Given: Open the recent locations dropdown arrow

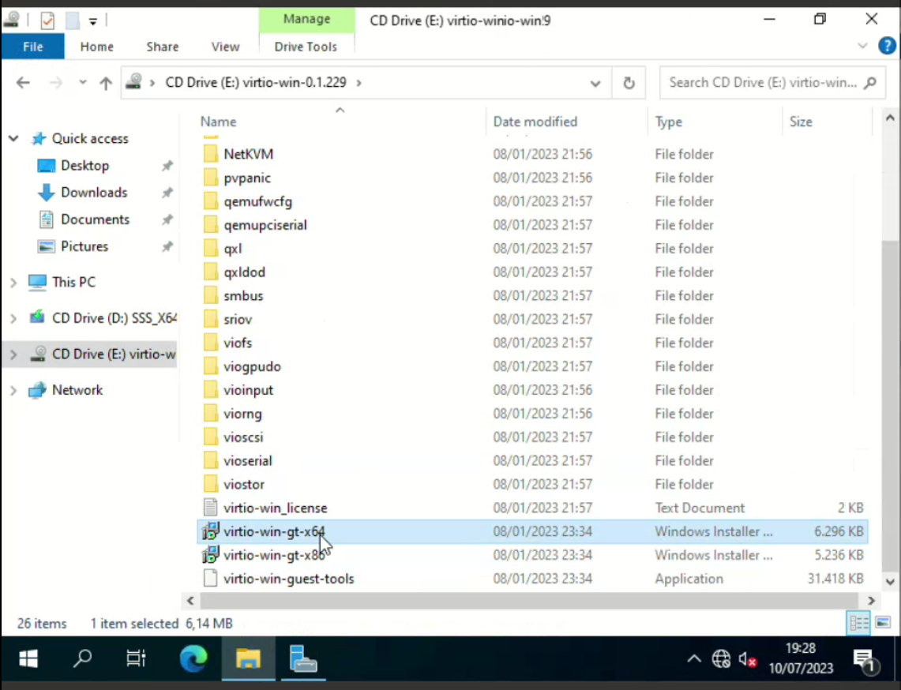Looking at the screenshot, I should coord(82,83).
